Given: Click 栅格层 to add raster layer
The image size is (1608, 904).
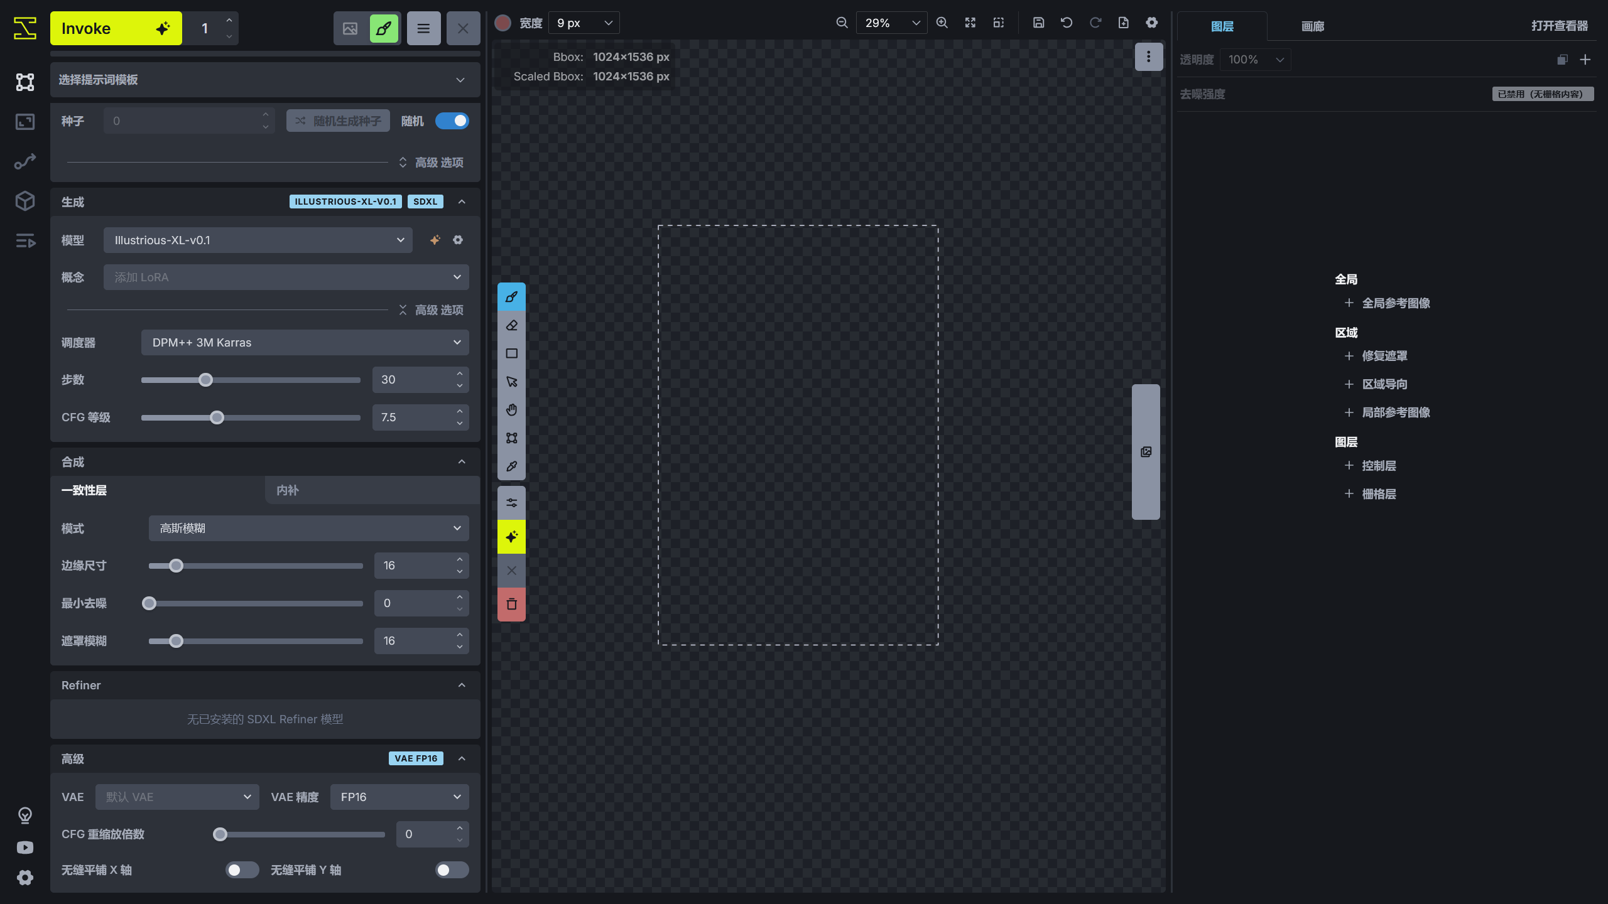Looking at the screenshot, I should tap(1378, 494).
